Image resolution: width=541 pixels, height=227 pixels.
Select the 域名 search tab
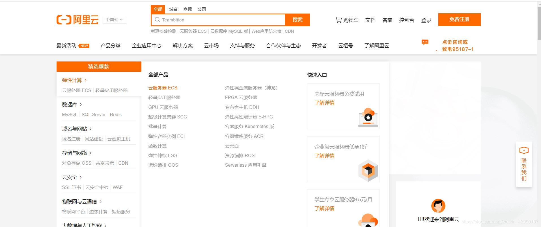click(173, 9)
